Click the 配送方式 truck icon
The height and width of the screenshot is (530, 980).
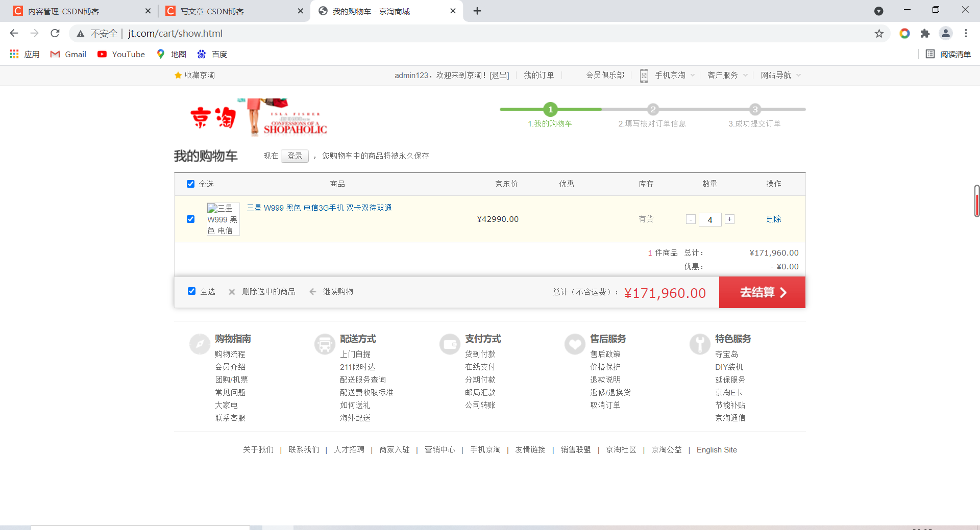click(325, 344)
